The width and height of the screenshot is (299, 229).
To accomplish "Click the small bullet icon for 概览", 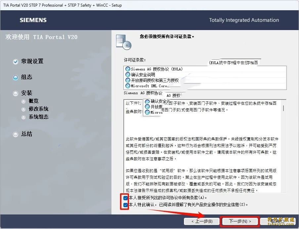I will pos(23,101).
